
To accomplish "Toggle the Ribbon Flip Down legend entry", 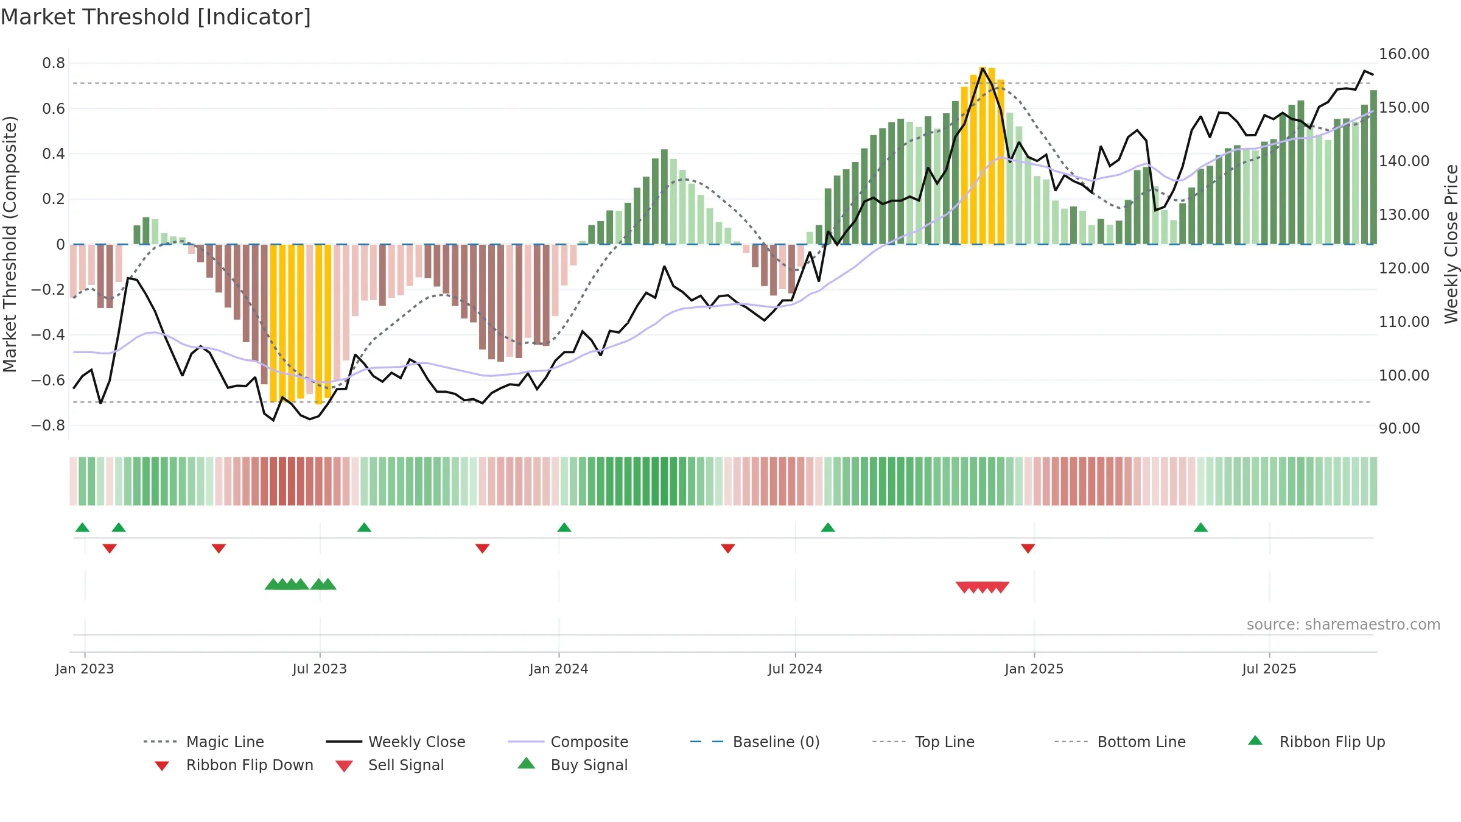I will pos(233,765).
